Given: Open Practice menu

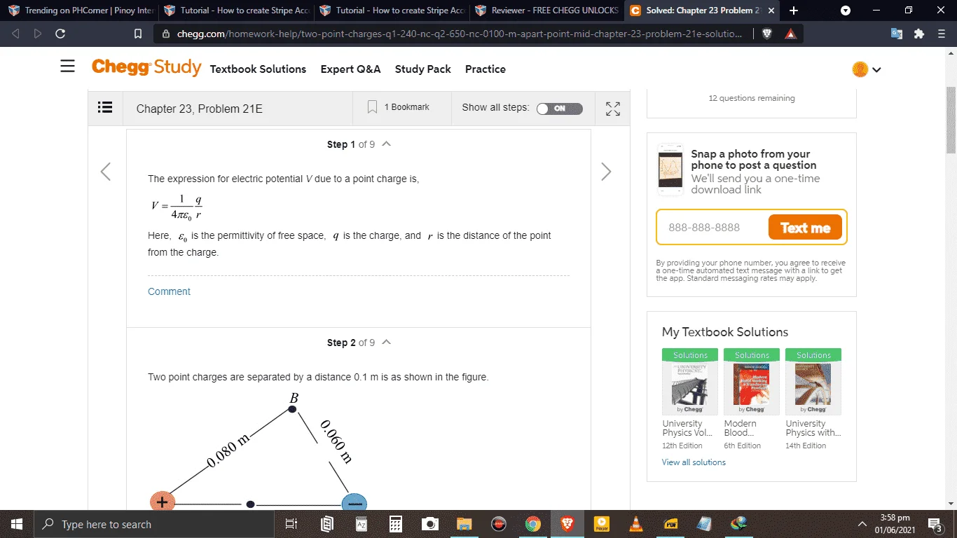Looking at the screenshot, I should (486, 69).
